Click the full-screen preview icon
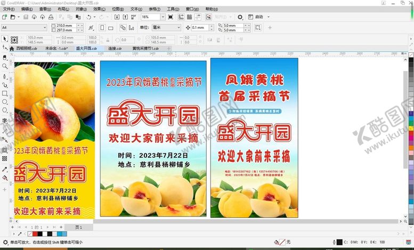The height and width of the screenshot is (250, 414). point(171,17)
